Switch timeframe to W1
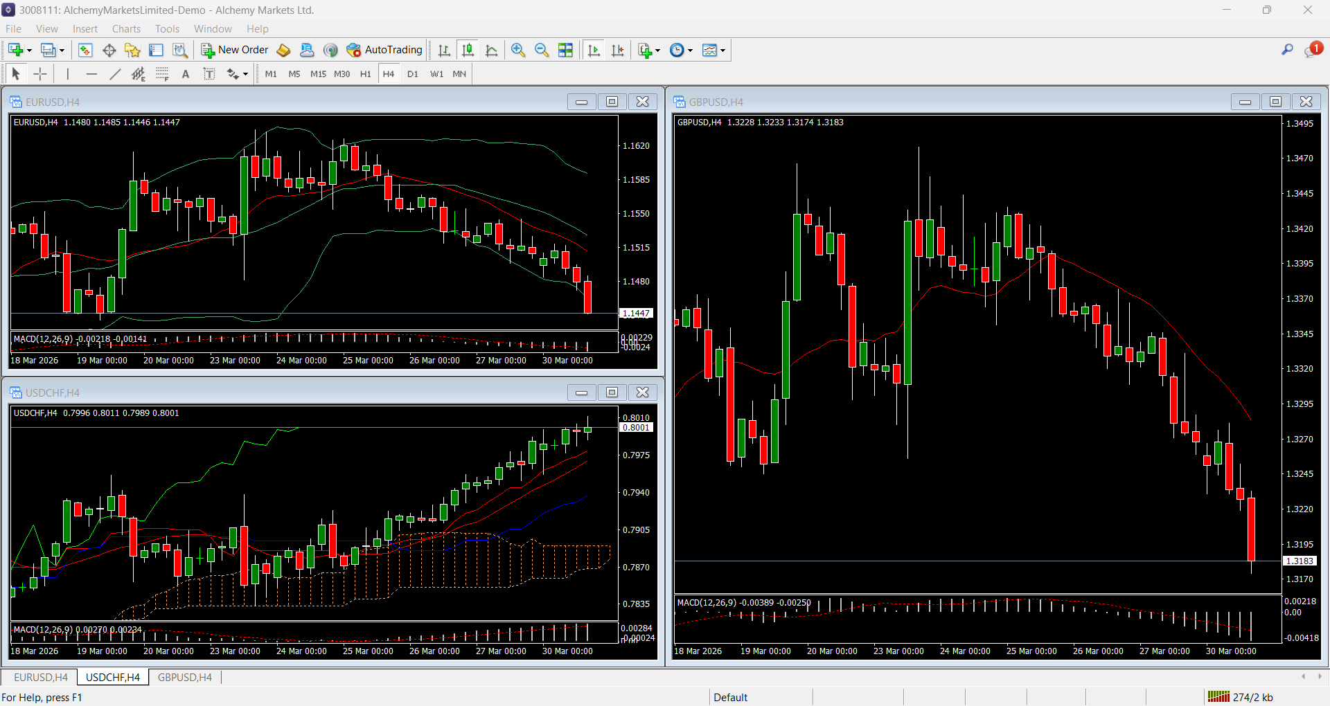Screen dimensions: 1330x706 coord(436,74)
